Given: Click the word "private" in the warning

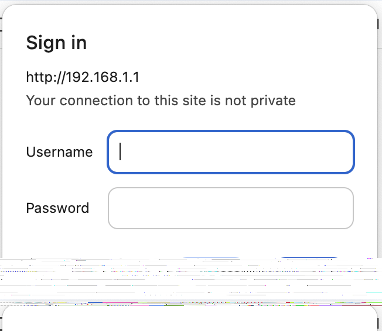Looking at the screenshot, I should (273, 101).
